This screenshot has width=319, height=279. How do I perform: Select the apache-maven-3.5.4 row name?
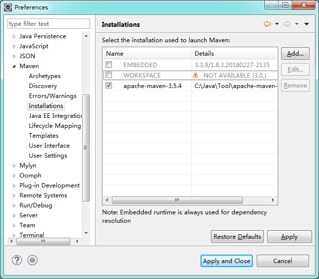(x=152, y=86)
